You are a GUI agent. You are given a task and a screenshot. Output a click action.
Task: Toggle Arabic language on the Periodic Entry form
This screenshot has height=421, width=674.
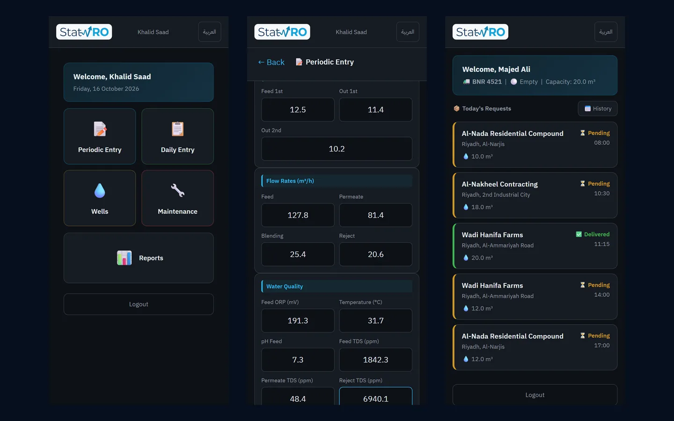[x=408, y=32]
